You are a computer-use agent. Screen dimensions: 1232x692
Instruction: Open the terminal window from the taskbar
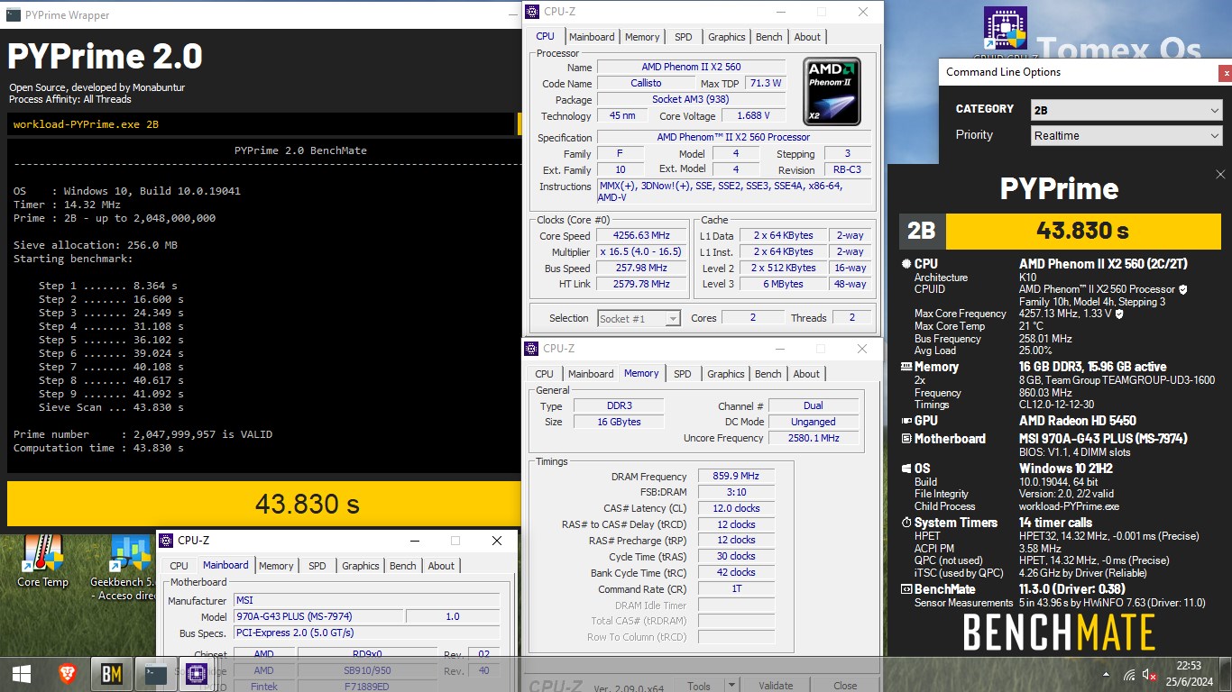[x=155, y=674]
